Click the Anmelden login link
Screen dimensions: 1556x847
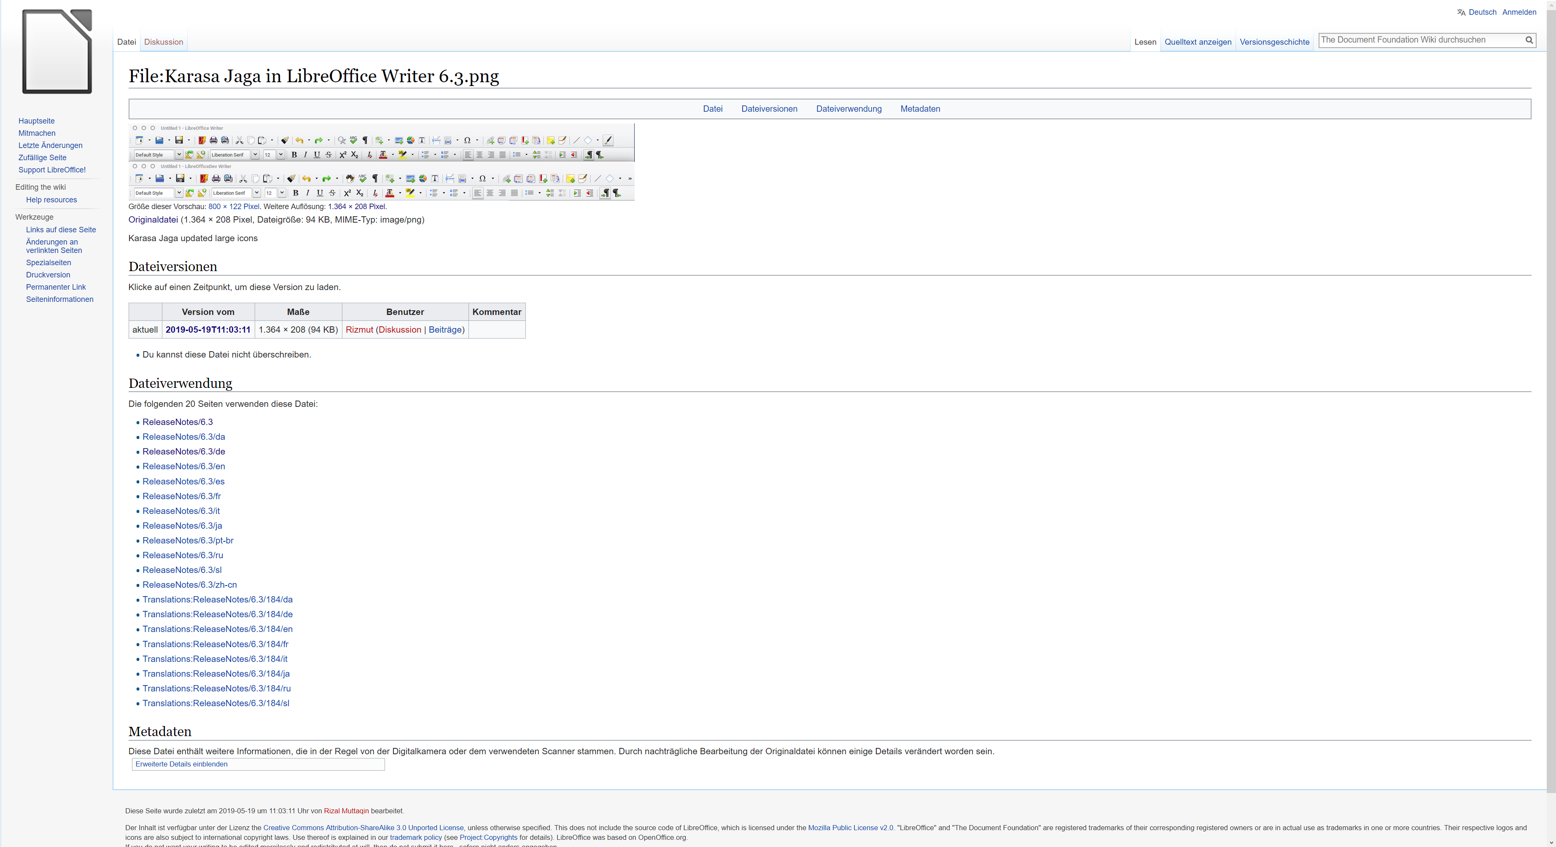tap(1519, 12)
